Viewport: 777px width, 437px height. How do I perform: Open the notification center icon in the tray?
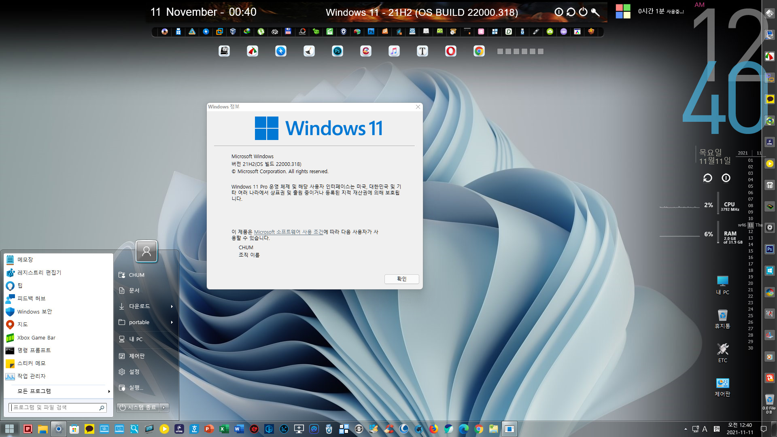[764, 429]
